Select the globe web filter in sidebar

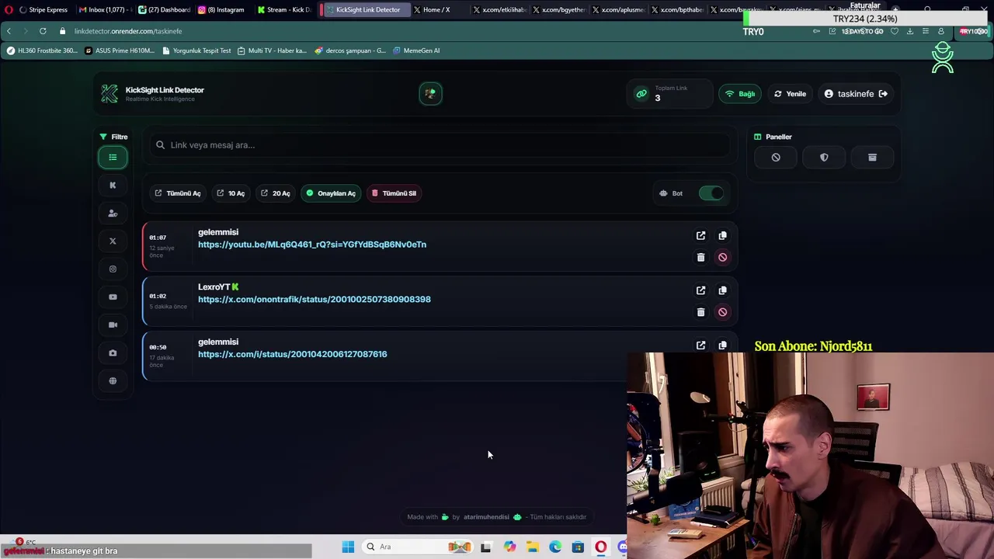(113, 381)
